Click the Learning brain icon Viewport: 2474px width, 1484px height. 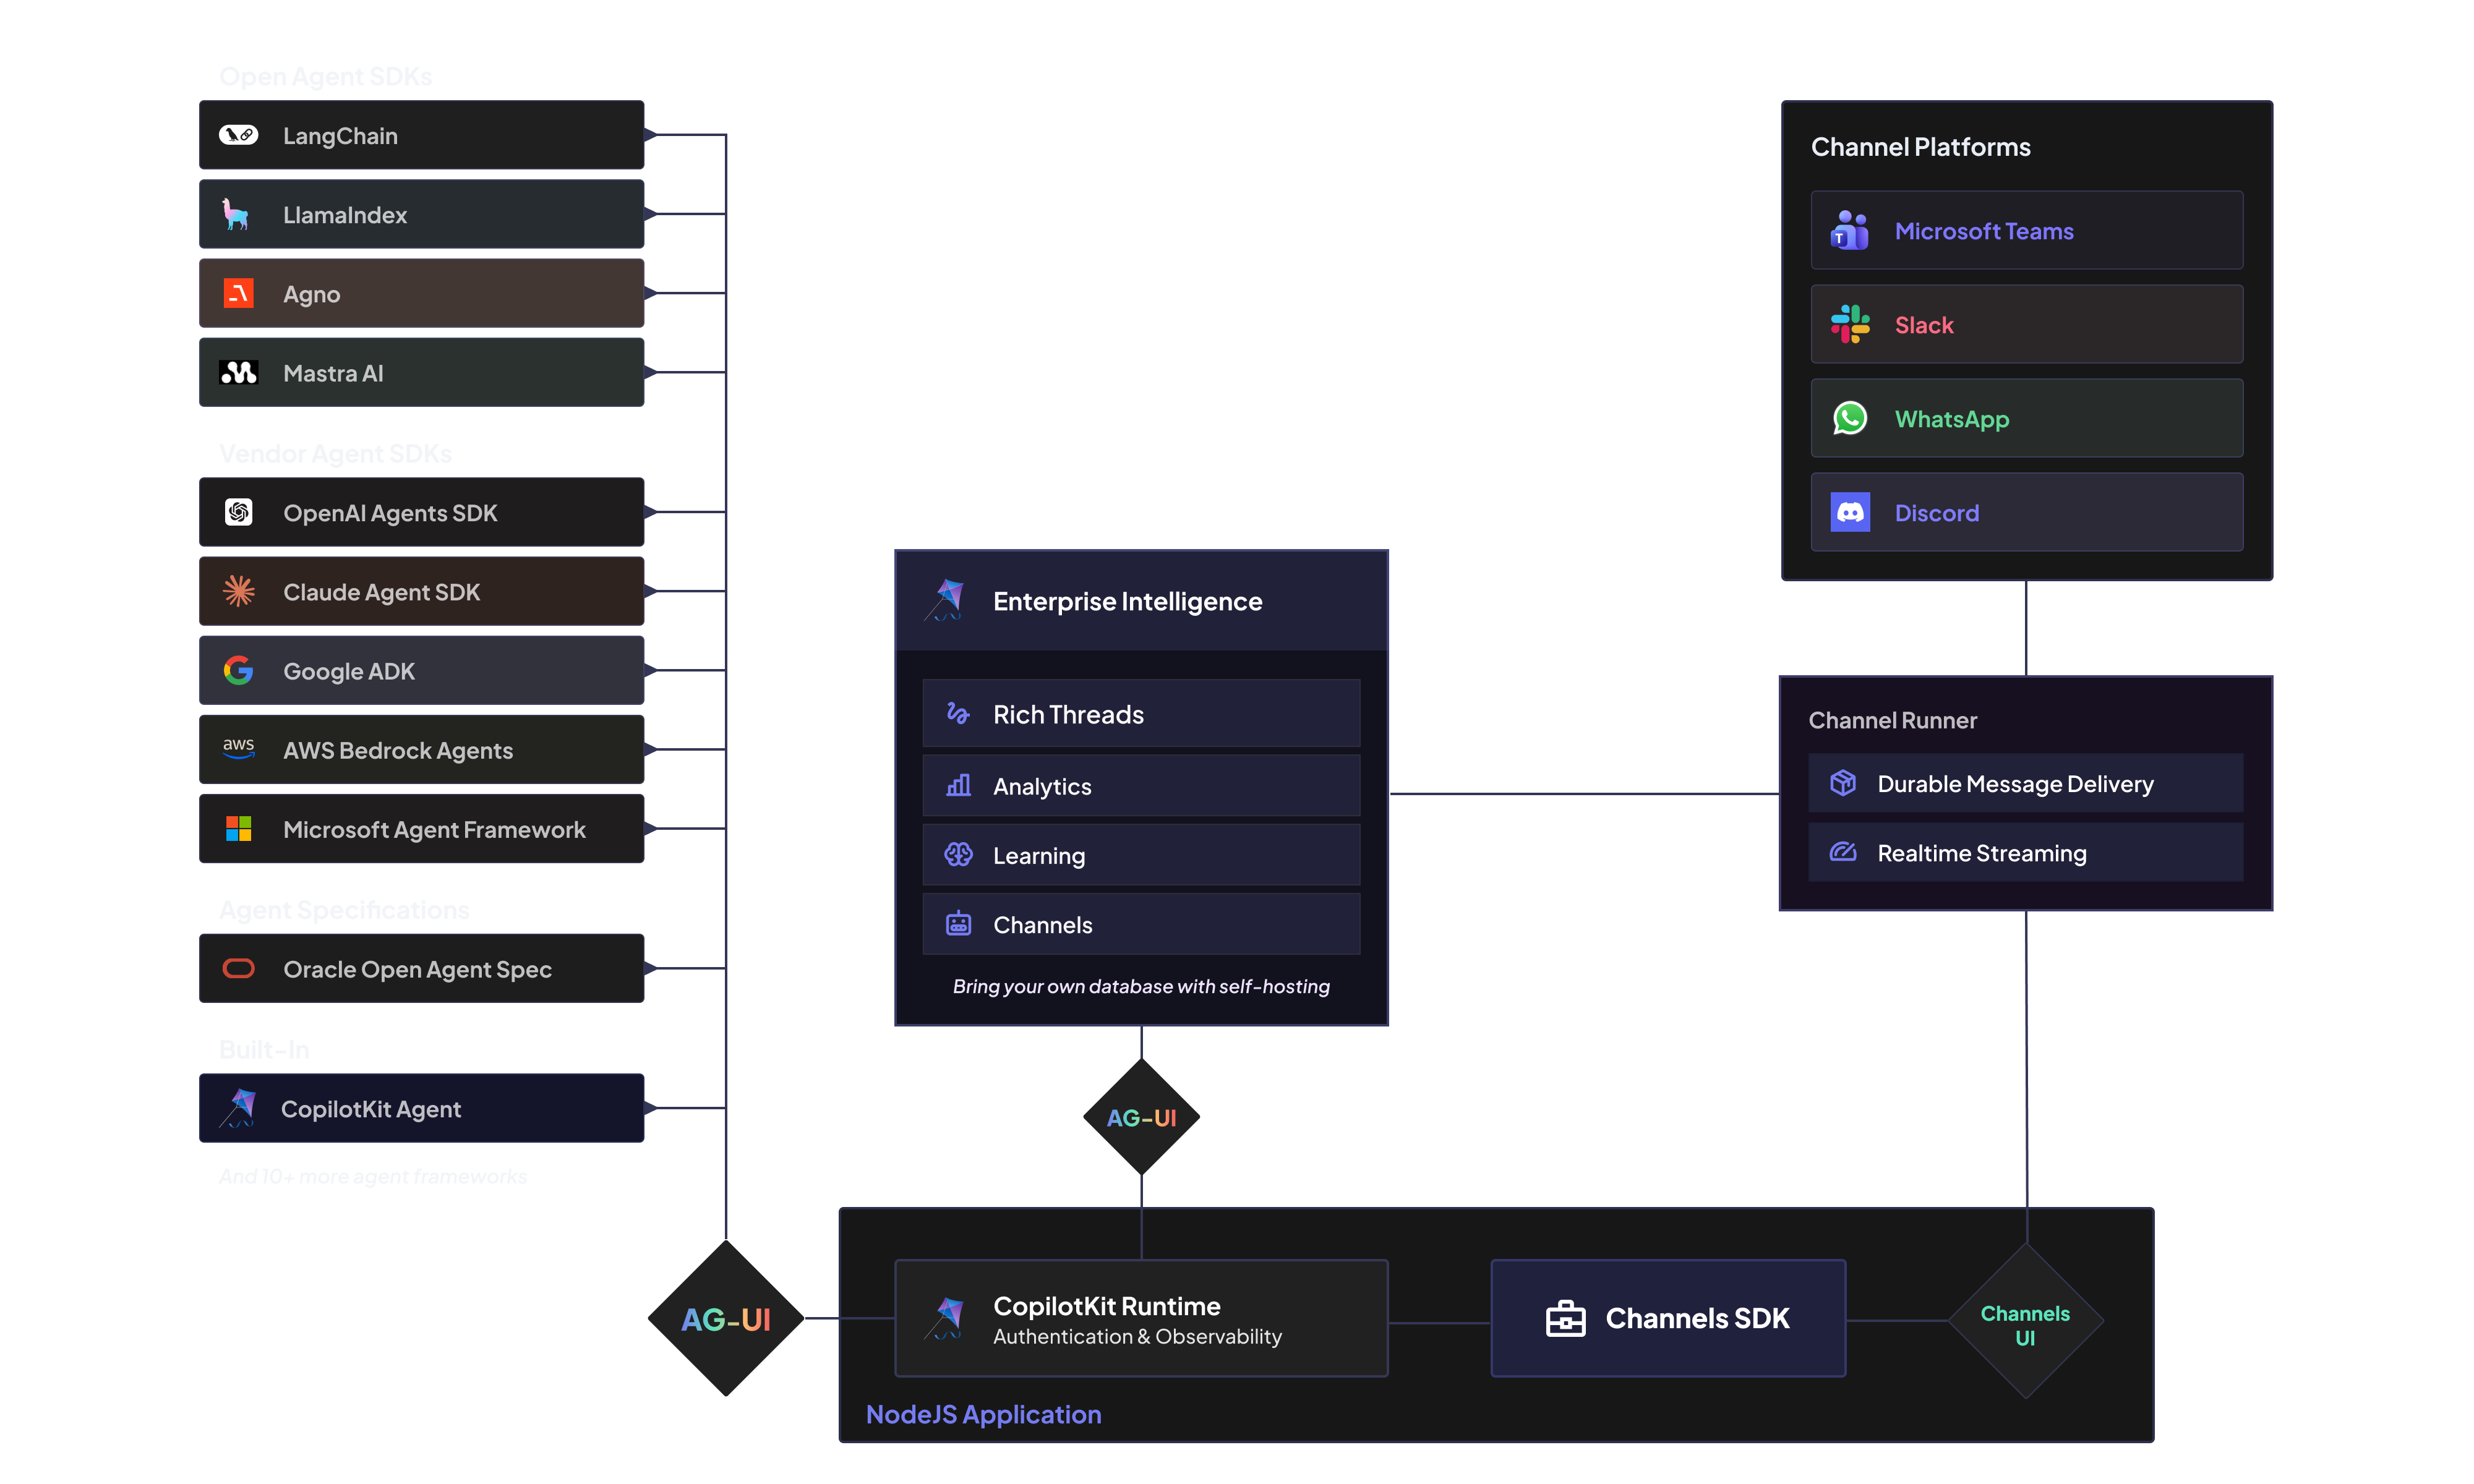[958, 854]
